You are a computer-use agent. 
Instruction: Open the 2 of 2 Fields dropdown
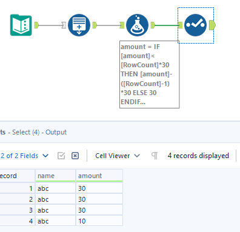pos(24,156)
